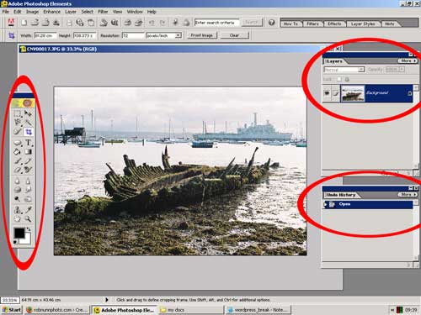Click the black foreground color swatch
This screenshot has width=421, height=315.
click(x=19, y=233)
